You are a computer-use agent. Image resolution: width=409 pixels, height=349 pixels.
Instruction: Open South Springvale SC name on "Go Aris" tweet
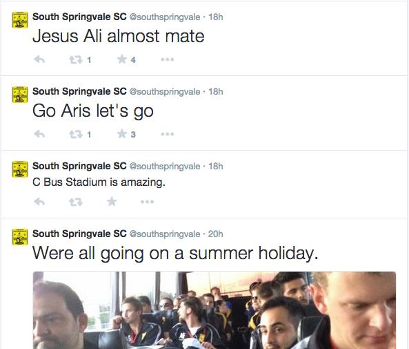(x=79, y=91)
